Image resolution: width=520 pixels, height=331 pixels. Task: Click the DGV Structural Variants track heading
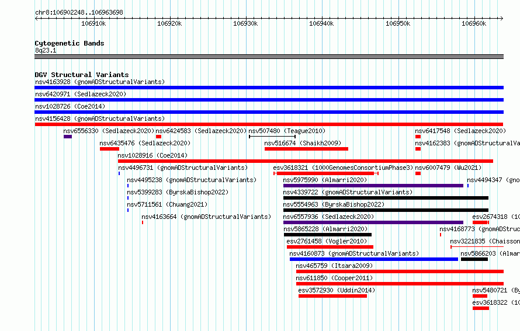[x=82, y=75]
